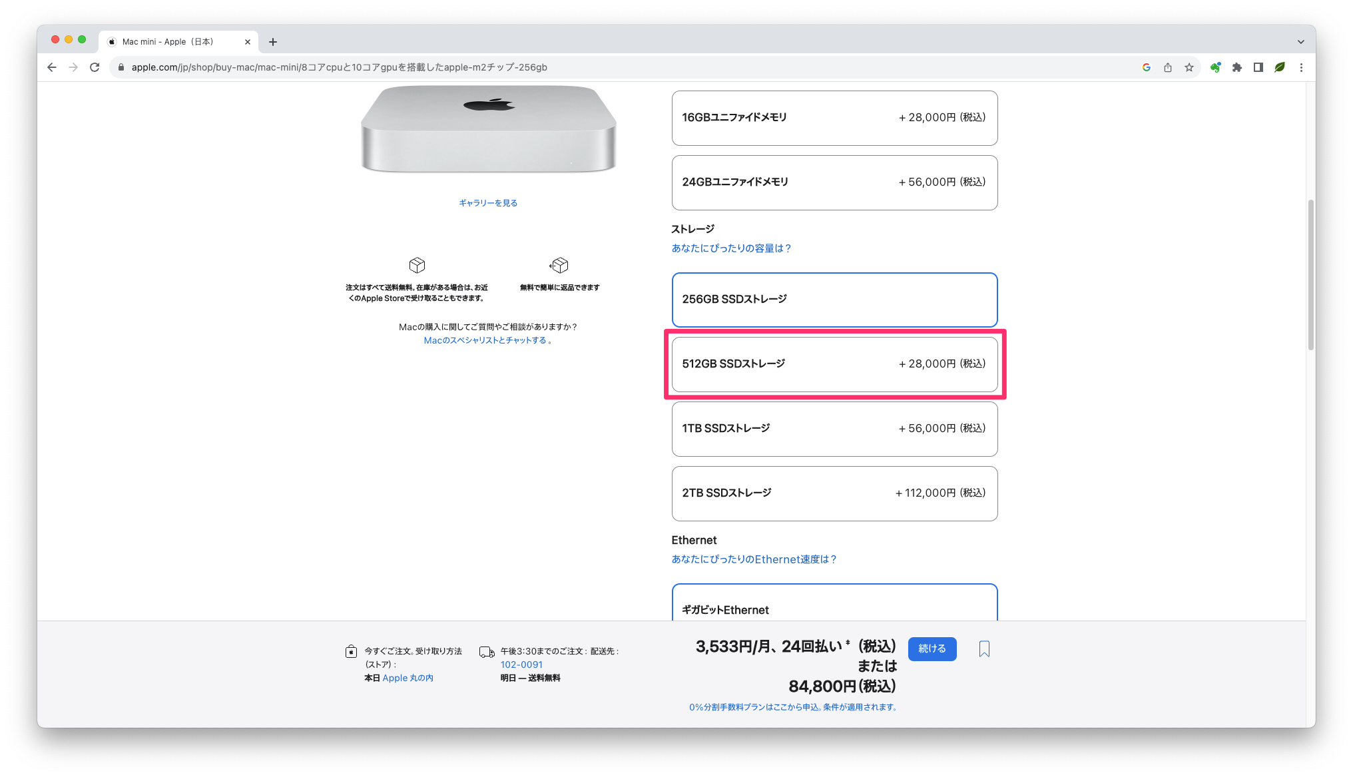Image resolution: width=1353 pixels, height=777 pixels.
Task: Select 256GB SSD storage option
Action: (834, 300)
